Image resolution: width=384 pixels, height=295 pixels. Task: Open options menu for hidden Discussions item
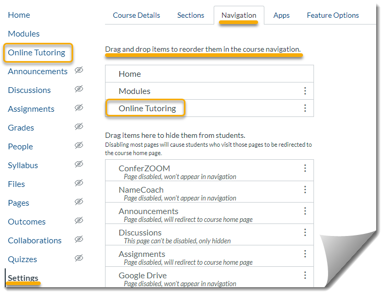click(x=305, y=232)
